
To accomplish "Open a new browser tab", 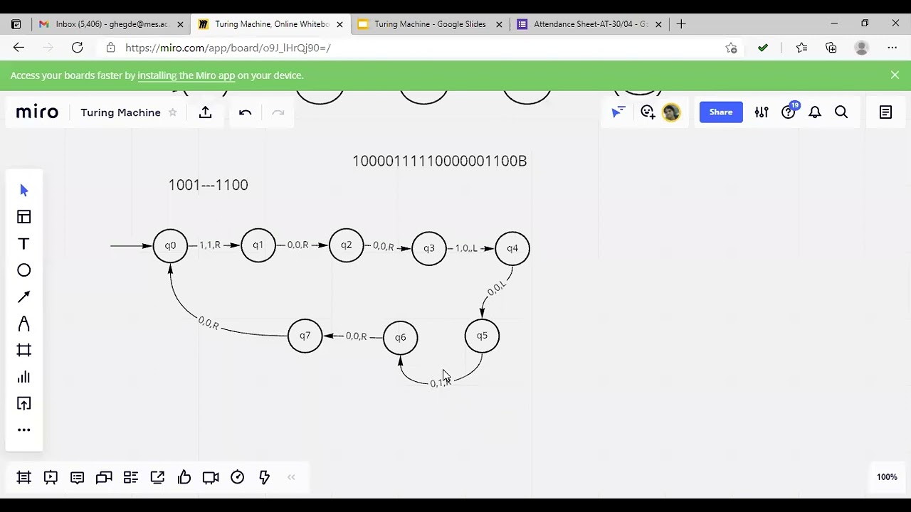I will 681,24.
